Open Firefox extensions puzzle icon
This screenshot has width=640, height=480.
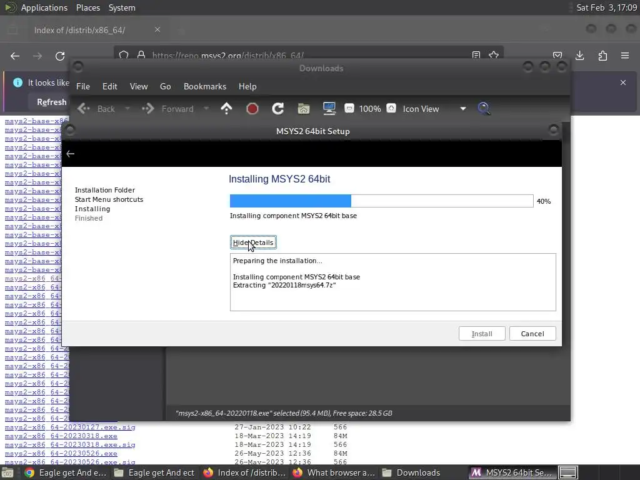(x=602, y=56)
